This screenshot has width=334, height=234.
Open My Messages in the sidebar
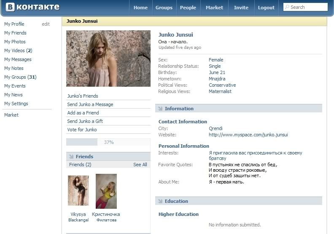pyautogui.click(x=18, y=59)
